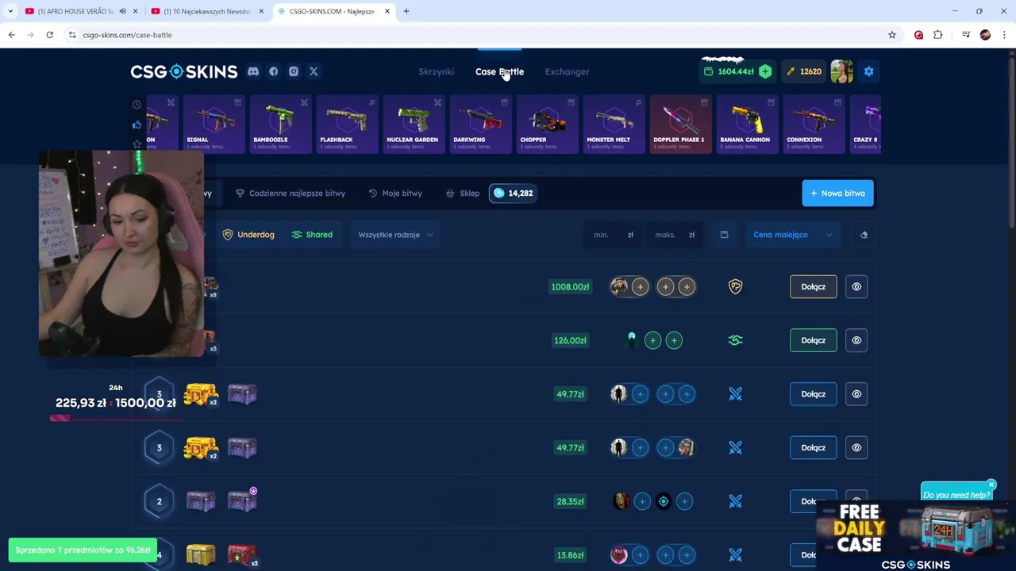This screenshot has height=571, width=1016.
Task: Click the FREE DAILY CASE banner
Action: 915,535
